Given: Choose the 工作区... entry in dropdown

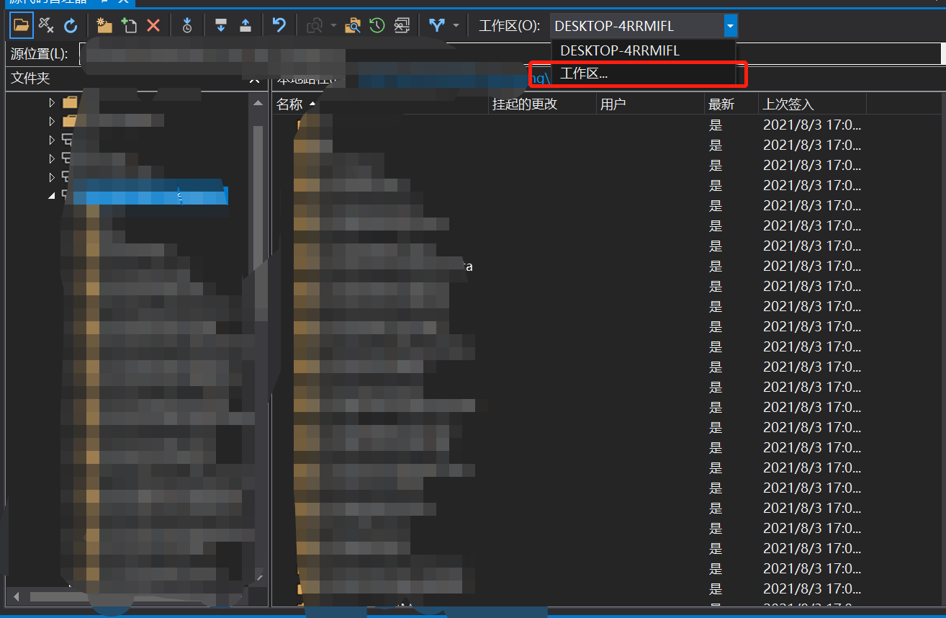Looking at the screenshot, I should click(x=644, y=73).
